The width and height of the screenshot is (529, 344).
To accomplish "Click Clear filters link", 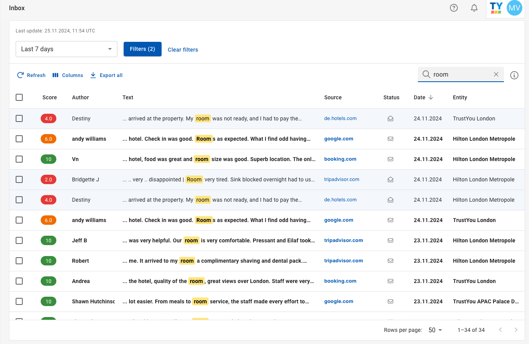I will click(x=183, y=50).
